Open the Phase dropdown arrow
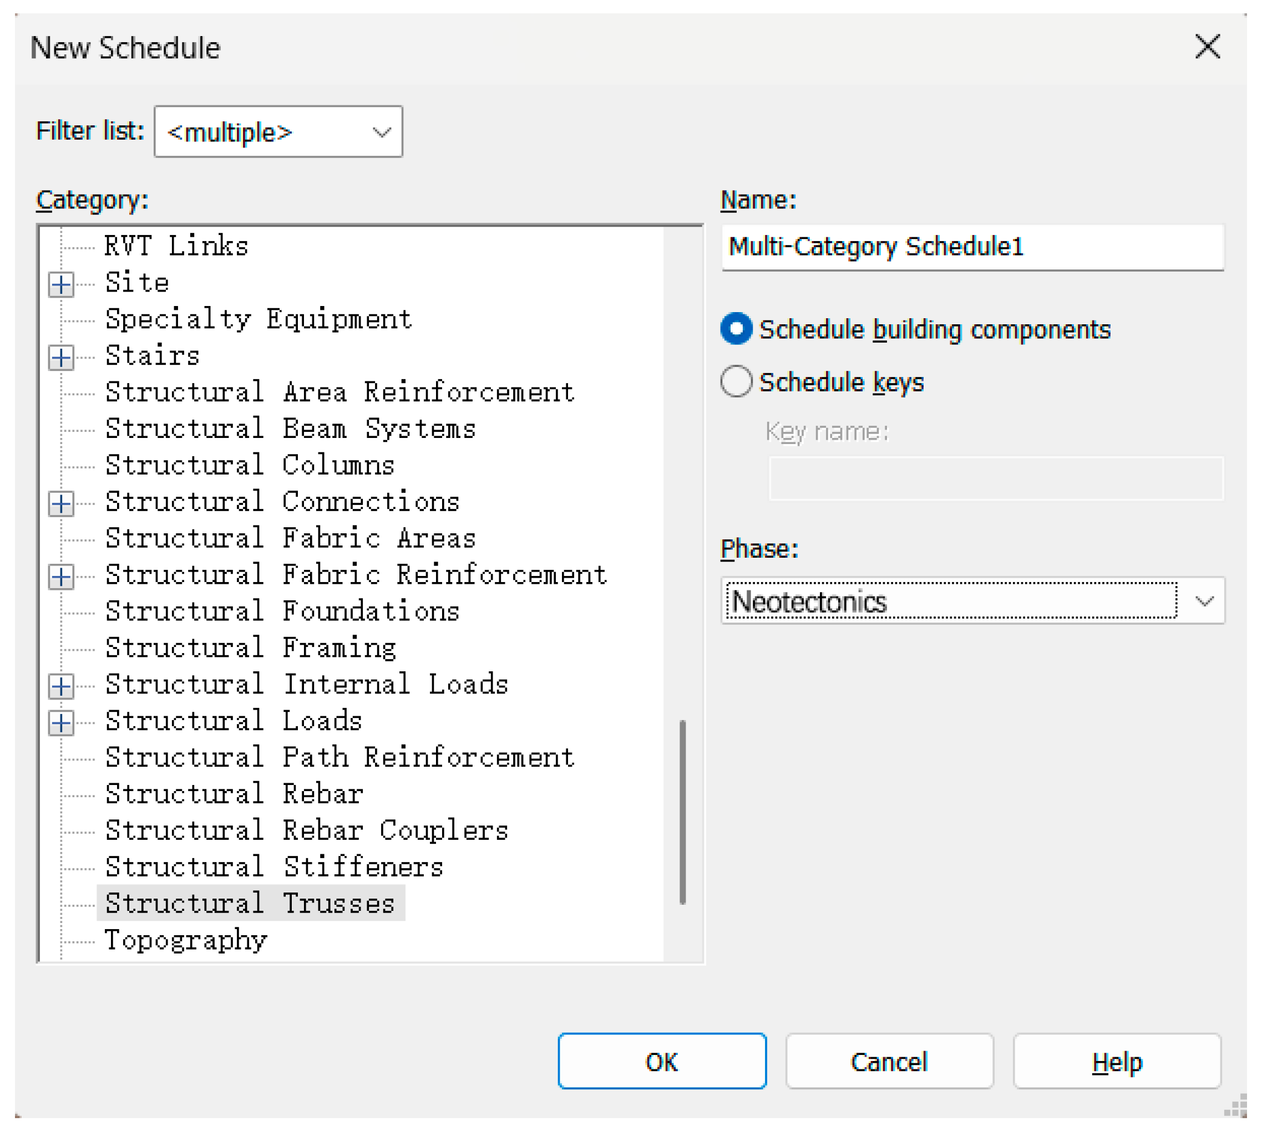The width and height of the screenshot is (1262, 1137). point(1204,601)
